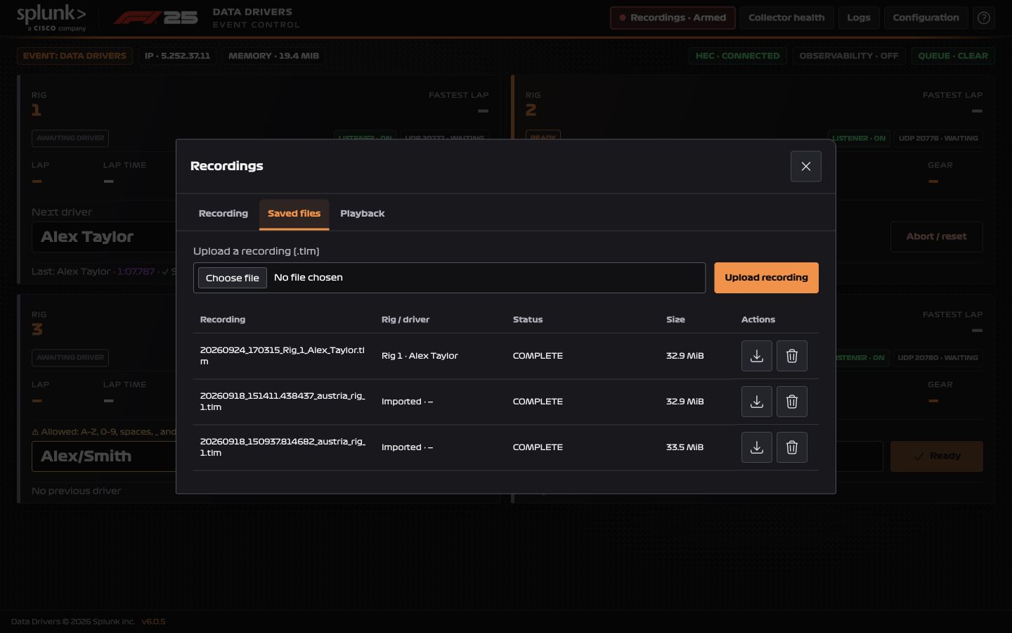Click Abort / reset on Rig 2
The image size is (1012, 633).
pyautogui.click(x=937, y=237)
